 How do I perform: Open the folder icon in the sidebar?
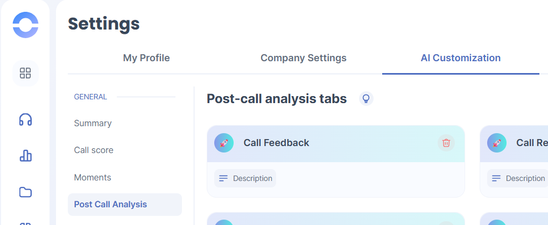tap(25, 192)
